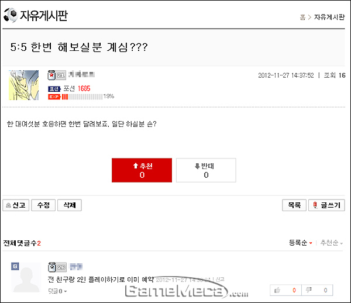Report the post using the 신고 button
The width and height of the screenshot is (351, 303).
pyautogui.click(x=16, y=205)
